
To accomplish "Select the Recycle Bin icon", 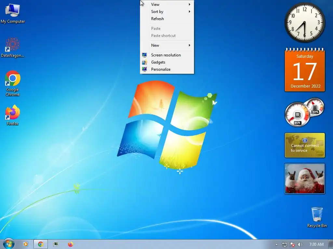I will pos(317,217).
